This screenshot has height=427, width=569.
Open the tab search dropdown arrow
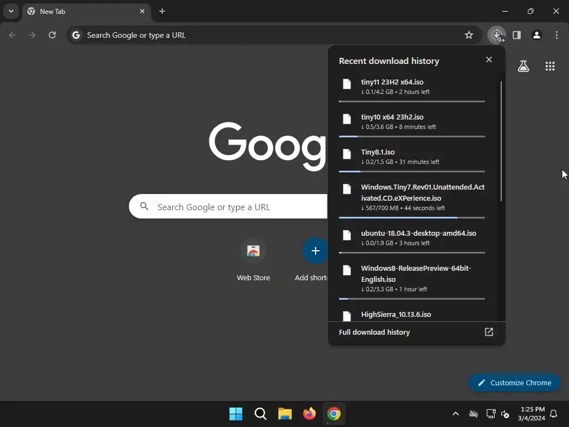coord(11,11)
